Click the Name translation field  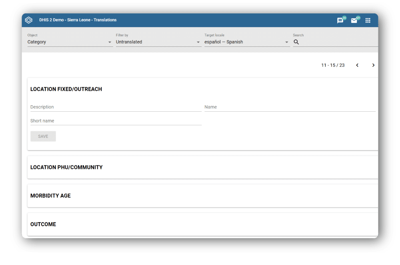pos(290,107)
